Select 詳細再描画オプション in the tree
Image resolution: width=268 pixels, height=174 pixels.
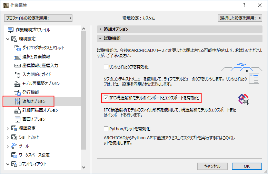pyautogui.click(x=40, y=110)
